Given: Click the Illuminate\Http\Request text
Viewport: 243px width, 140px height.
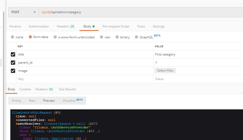Looking at the screenshot, I should tap(32, 113).
